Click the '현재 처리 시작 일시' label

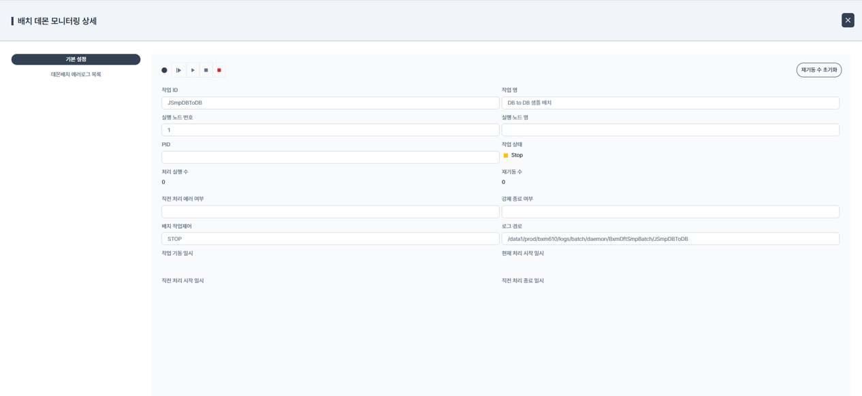point(523,253)
